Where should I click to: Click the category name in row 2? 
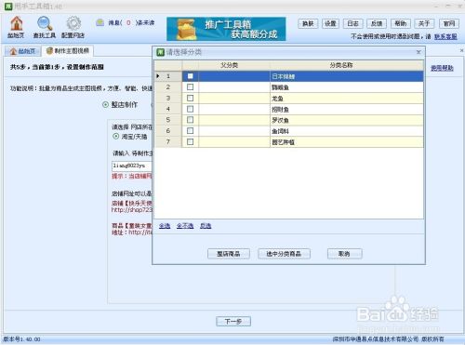(x=347, y=87)
